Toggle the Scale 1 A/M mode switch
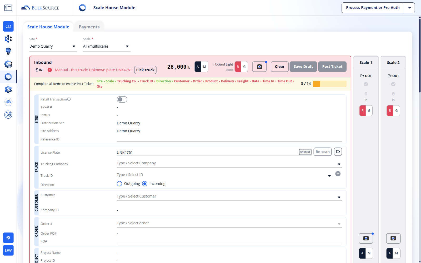Viewport: 421px width, 263px height. [366, 253]
